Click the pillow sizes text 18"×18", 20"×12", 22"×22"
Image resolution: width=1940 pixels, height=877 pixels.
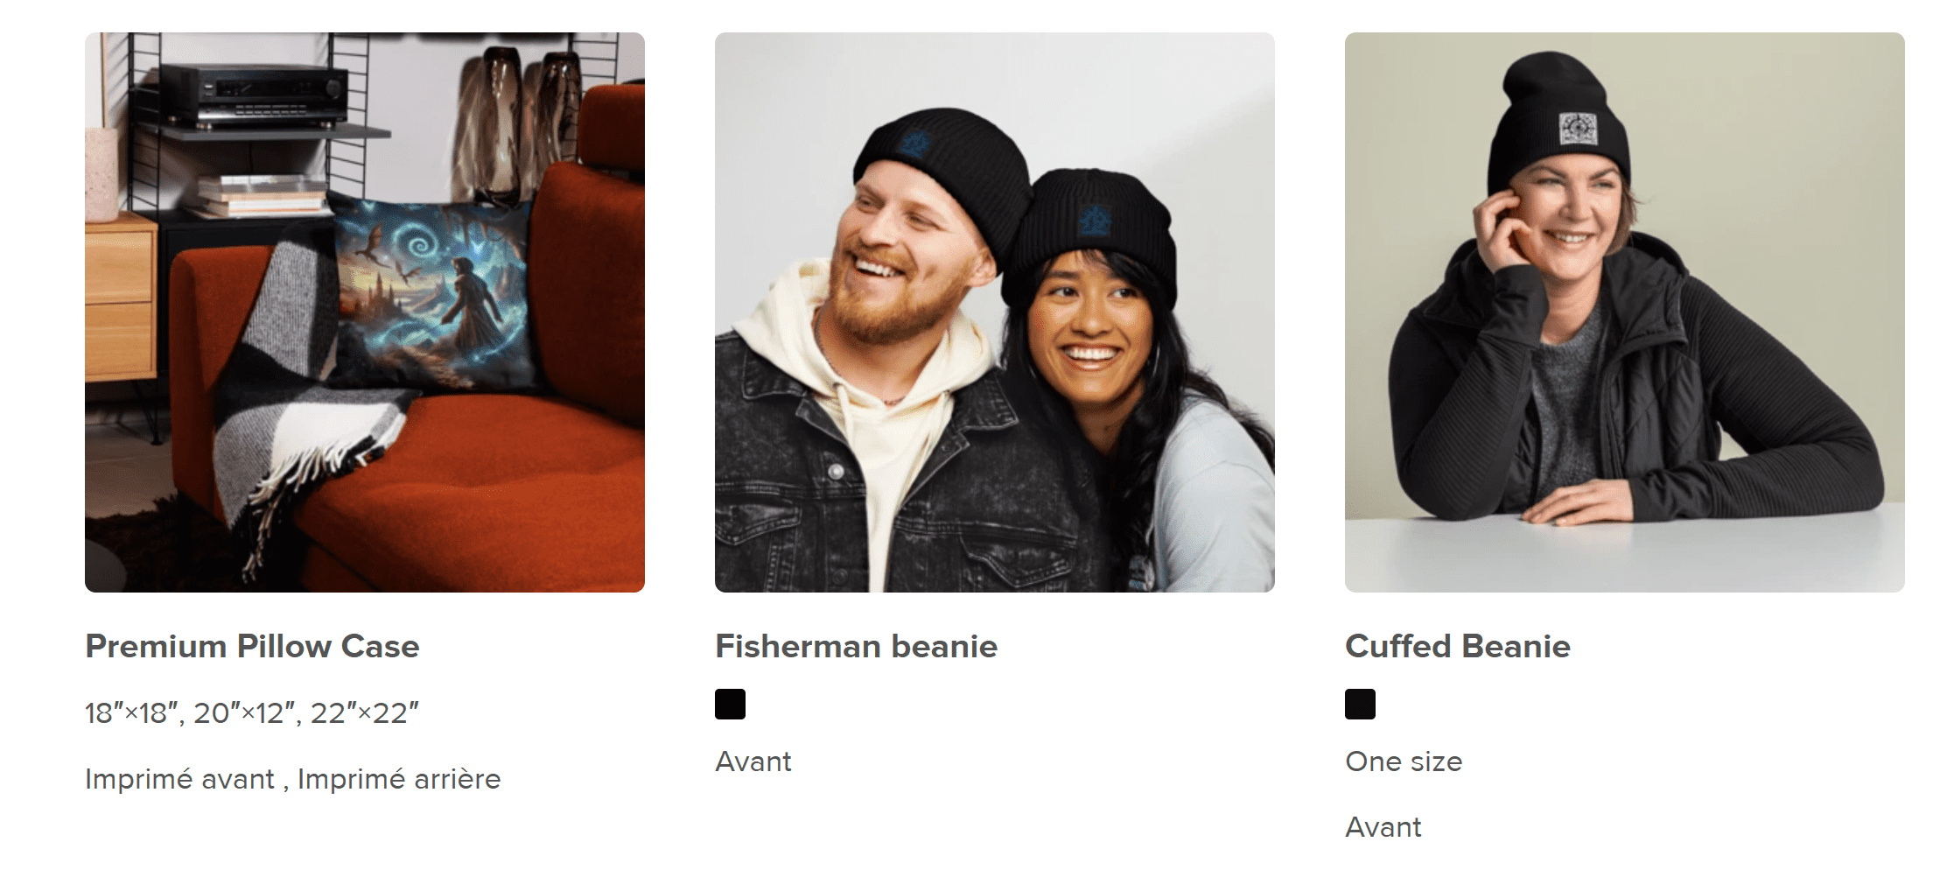(252, 712)
